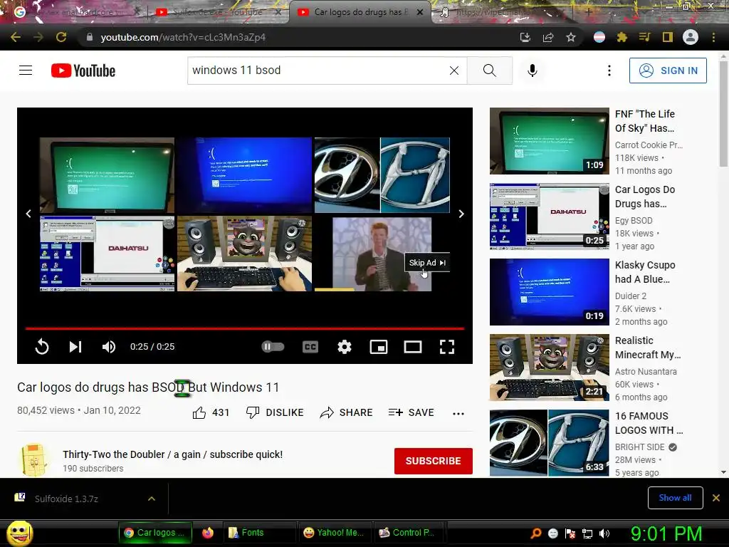The height and width of the screenshot is (547, 729).
Task: Switch to Car logos do drugs tab
Action: [x=358, y=12]
